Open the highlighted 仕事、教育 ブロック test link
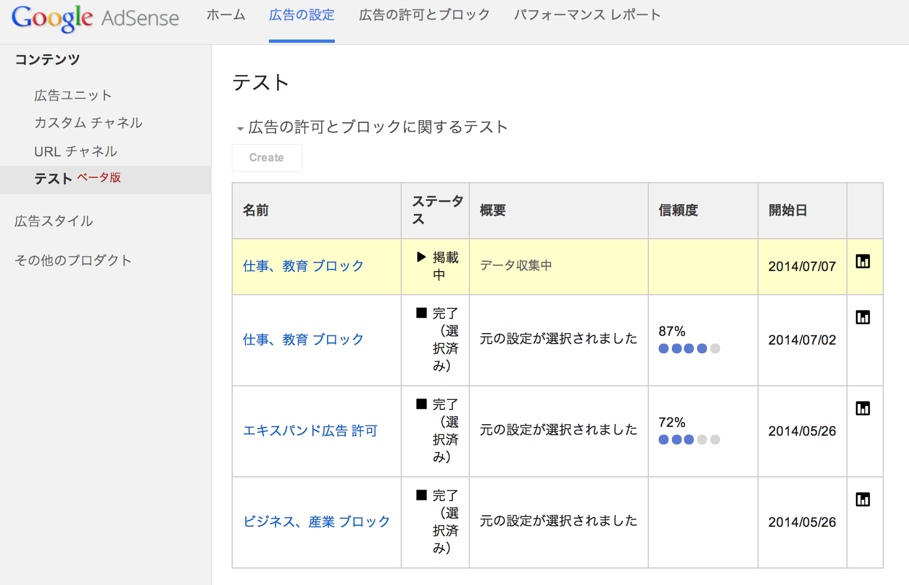The height and width of the screenshot is (585, 909). pos(303,266)
